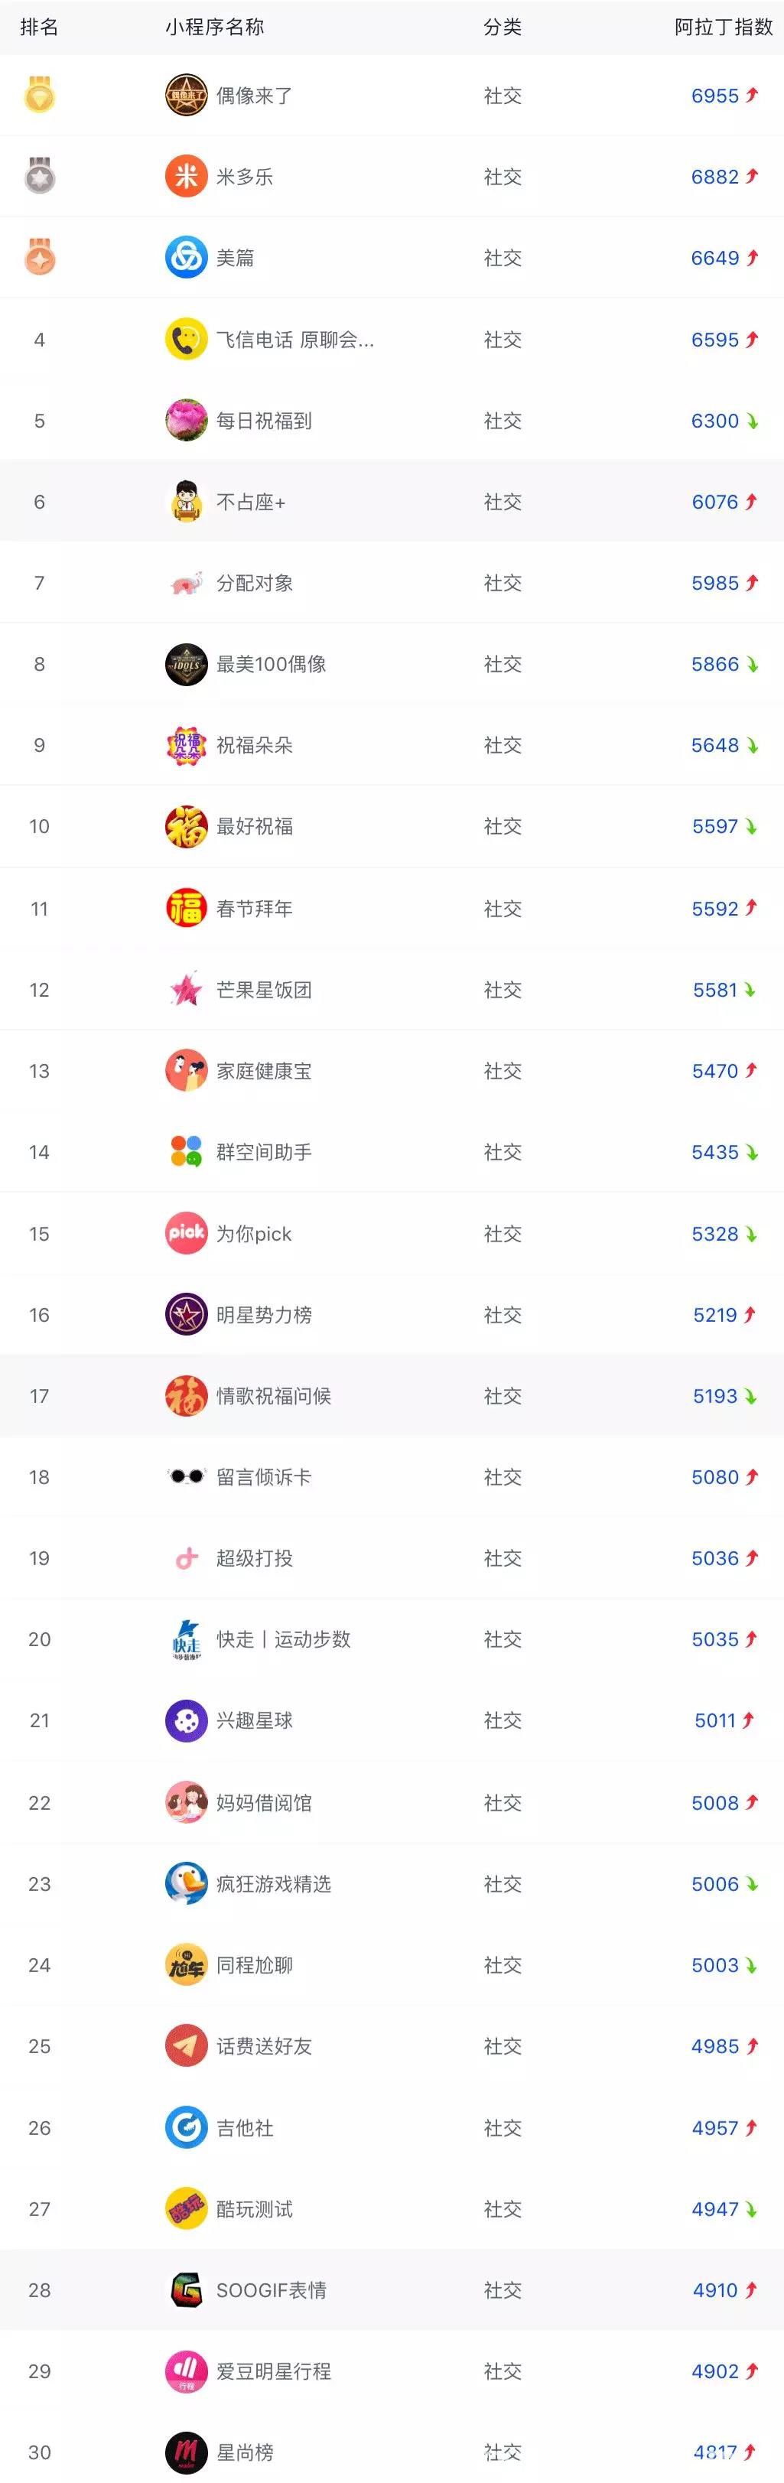The width and height of the screenshot is (784, 2483).
Task: Click the 小程序名称 column header
Action: [x=214, y=27]
